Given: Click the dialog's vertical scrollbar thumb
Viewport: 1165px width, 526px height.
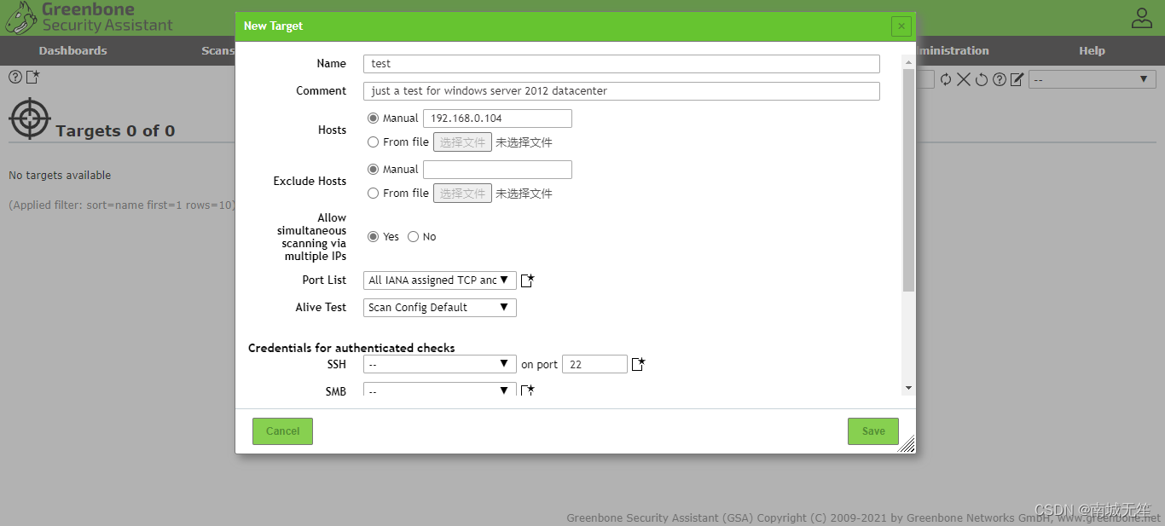Looking at the screenshot, I should [908, 180].
